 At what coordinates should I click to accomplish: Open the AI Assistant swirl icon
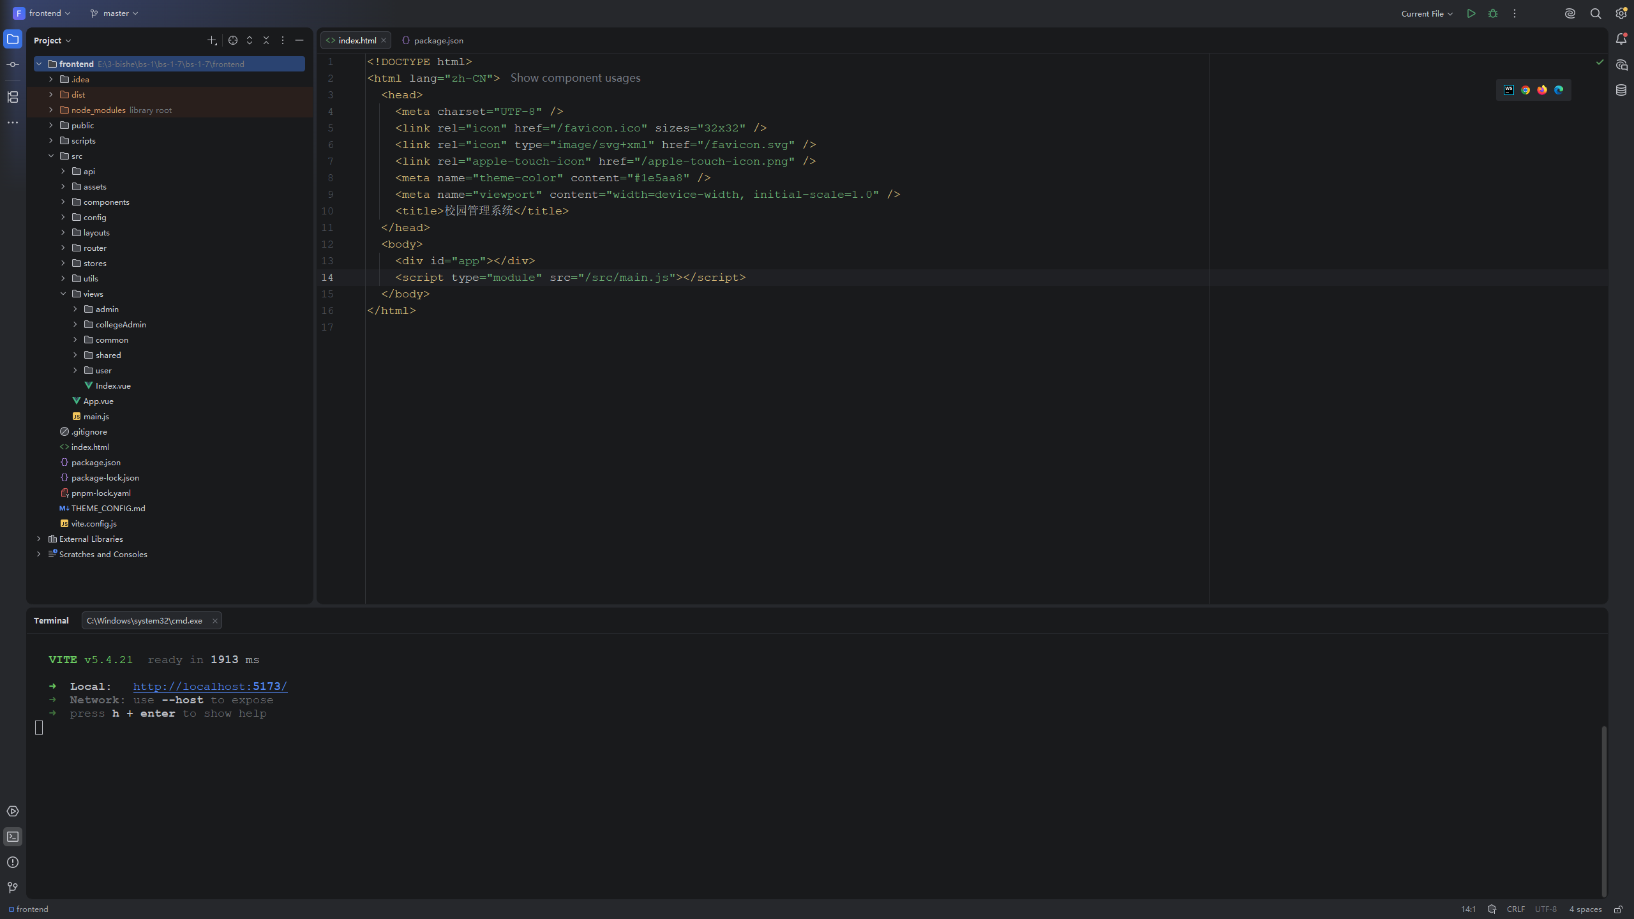coord(1570,13)
